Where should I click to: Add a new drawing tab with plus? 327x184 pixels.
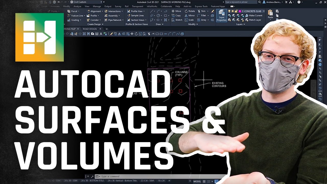pyautogui.click(x=107, y=29)
